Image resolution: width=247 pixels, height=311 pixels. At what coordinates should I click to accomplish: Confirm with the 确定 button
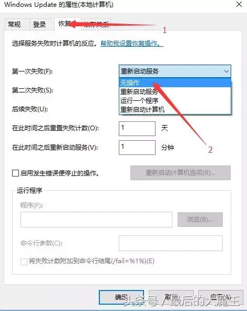click(121, 297)
